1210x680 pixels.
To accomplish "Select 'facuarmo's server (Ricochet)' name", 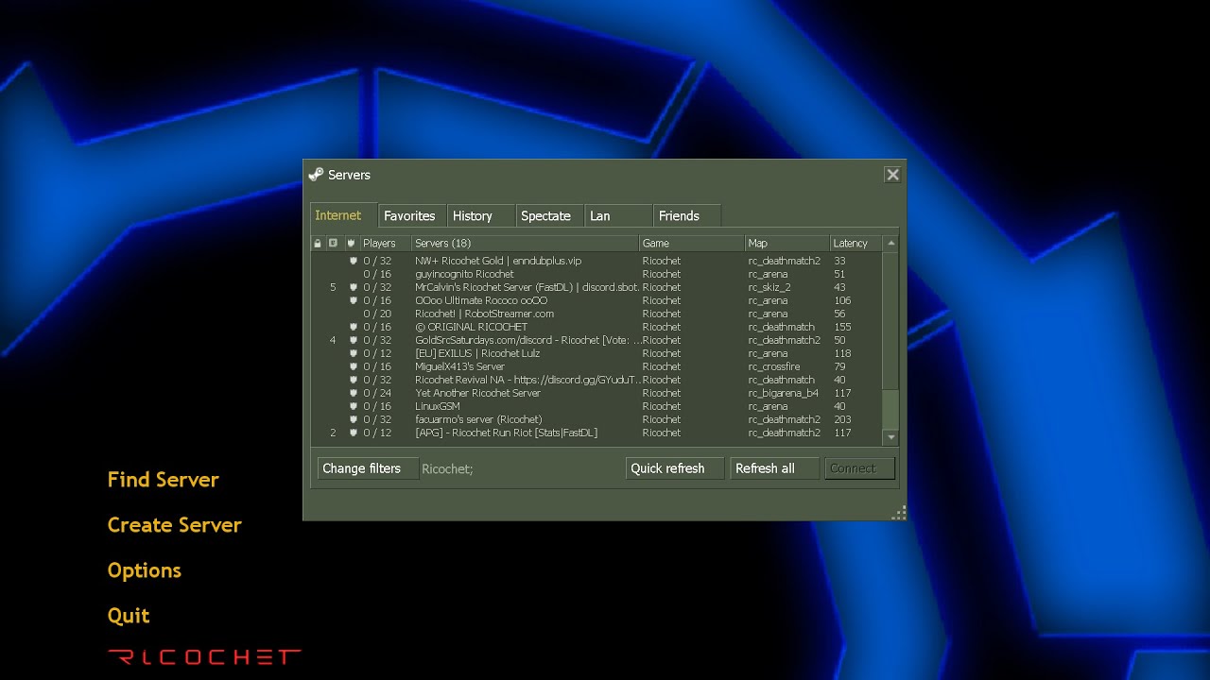I will coord(478,419).
